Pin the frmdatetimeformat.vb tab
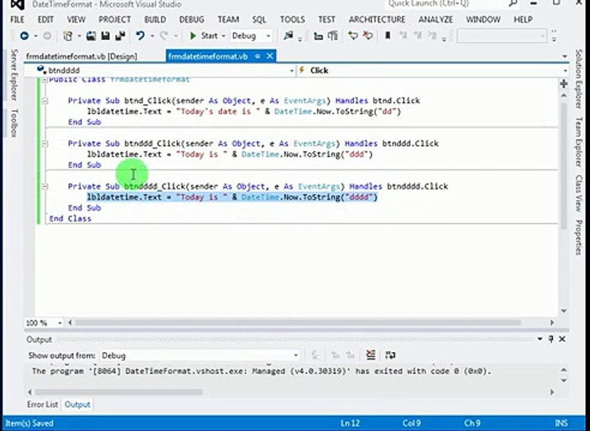The height and width of the screenshot is (431, 590). 258,56
